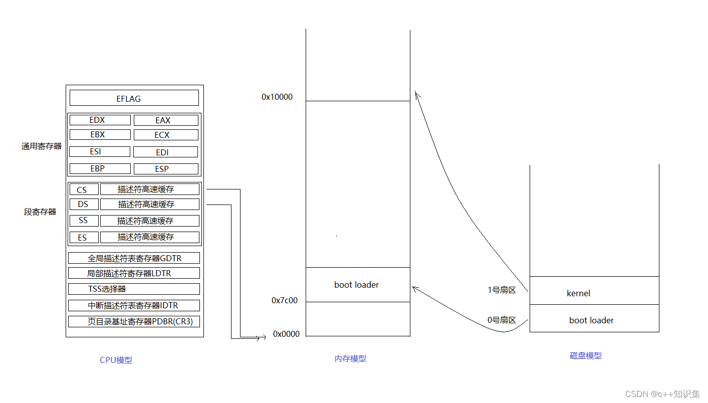Click the 0x0000 address label
This screenshot has width=708, height=403.
coord(287,334)
